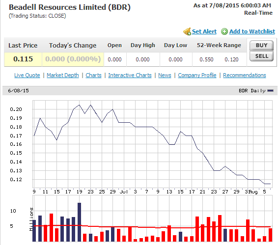View the News link
Image resolution: width=278 pixels, height=245 pixels.
tap(165, 75)
